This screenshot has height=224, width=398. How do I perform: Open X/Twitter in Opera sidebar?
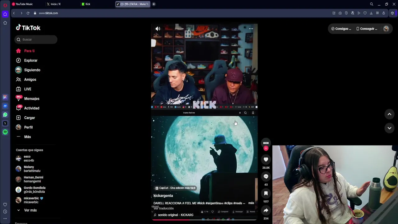[x=5, y=123]
